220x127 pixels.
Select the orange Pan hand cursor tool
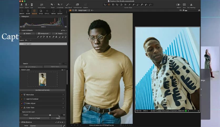coord(109,5)
